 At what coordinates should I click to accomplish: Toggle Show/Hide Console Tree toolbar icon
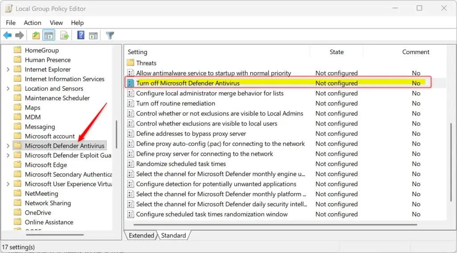49,36
